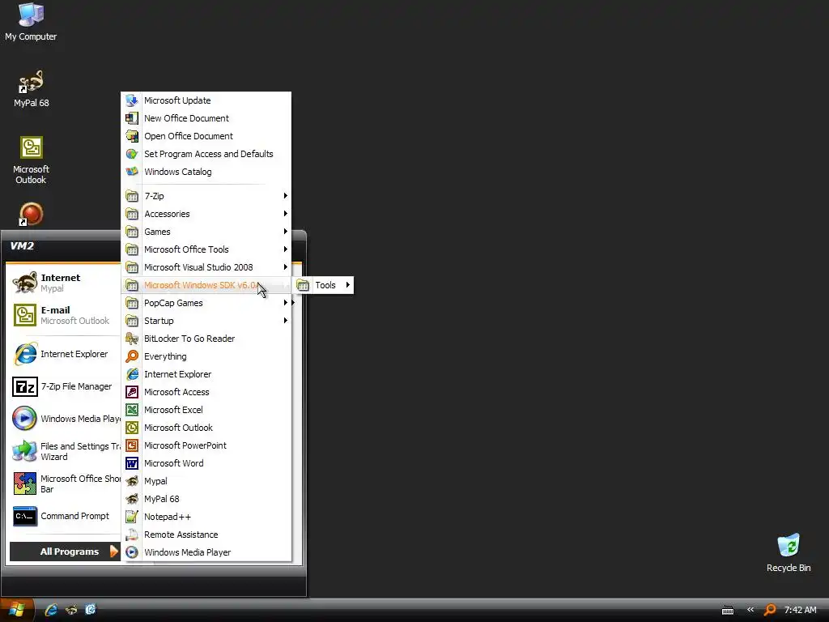
Task: Launch MyPal 68 from All Programs list
Action: (x=206, y=499)
